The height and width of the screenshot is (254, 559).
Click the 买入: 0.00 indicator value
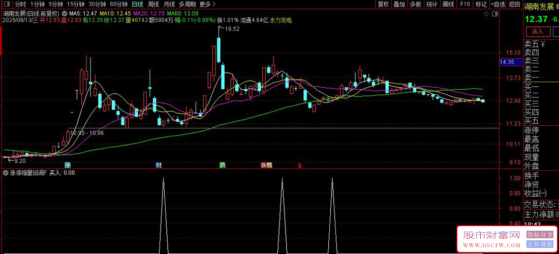click(x=62, y=173)
